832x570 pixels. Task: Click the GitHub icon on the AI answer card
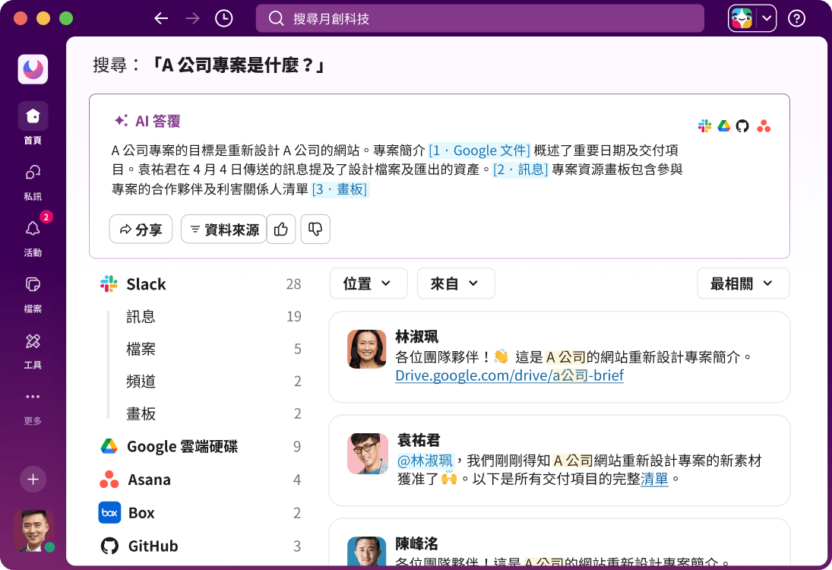pyautogui.click(x=744, y=126)
